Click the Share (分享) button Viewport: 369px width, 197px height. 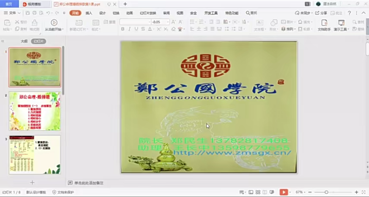(321, 13)
